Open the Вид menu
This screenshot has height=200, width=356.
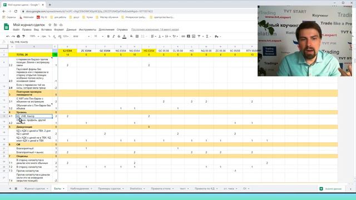click(36, 29)
